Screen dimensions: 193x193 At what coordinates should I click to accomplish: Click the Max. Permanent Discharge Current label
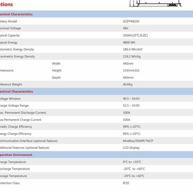pyautogui.click(x=23, y=113)
